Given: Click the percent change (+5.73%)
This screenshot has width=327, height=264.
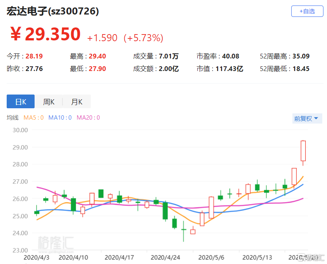Looking at the screenshot, I should click(143, 38).
